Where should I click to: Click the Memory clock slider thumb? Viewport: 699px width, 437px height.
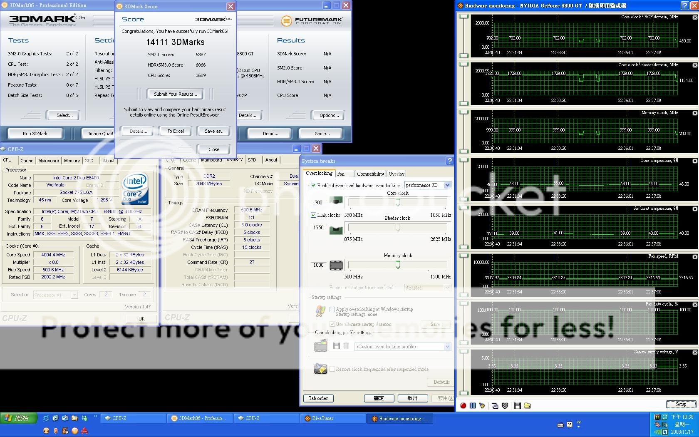point(398,265)
